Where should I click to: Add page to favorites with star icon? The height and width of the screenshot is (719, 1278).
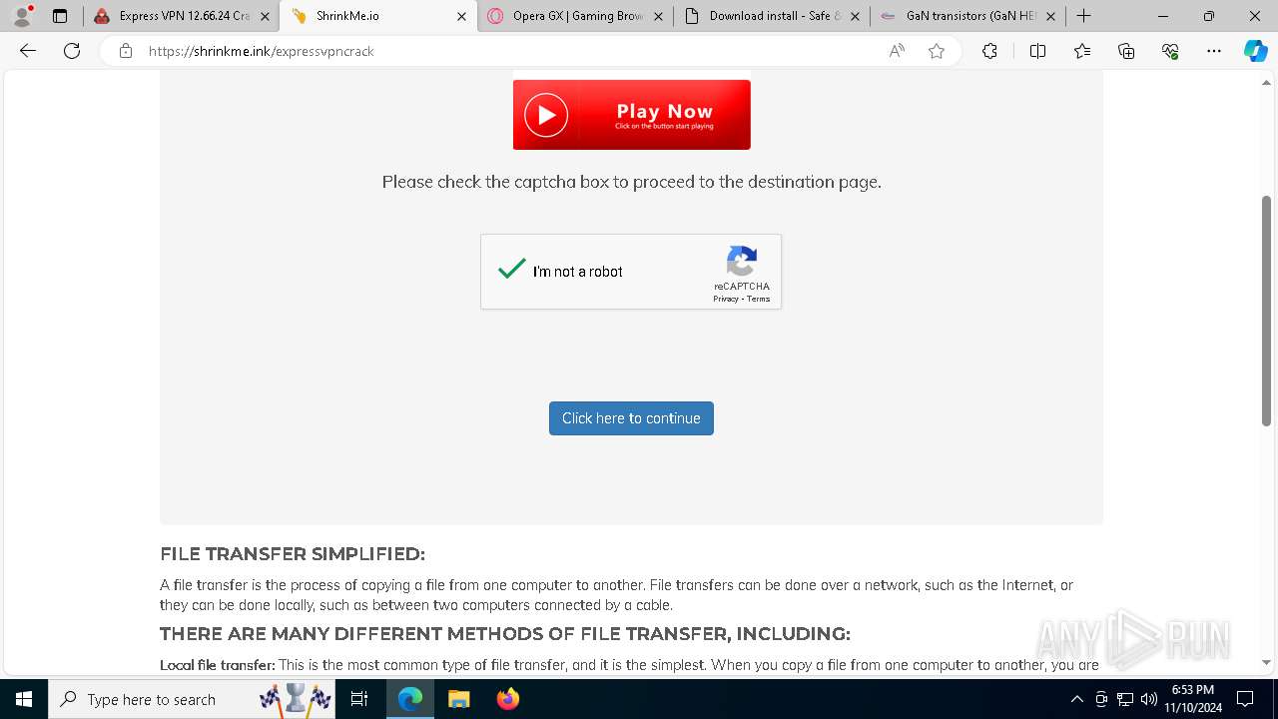(937, 51)
